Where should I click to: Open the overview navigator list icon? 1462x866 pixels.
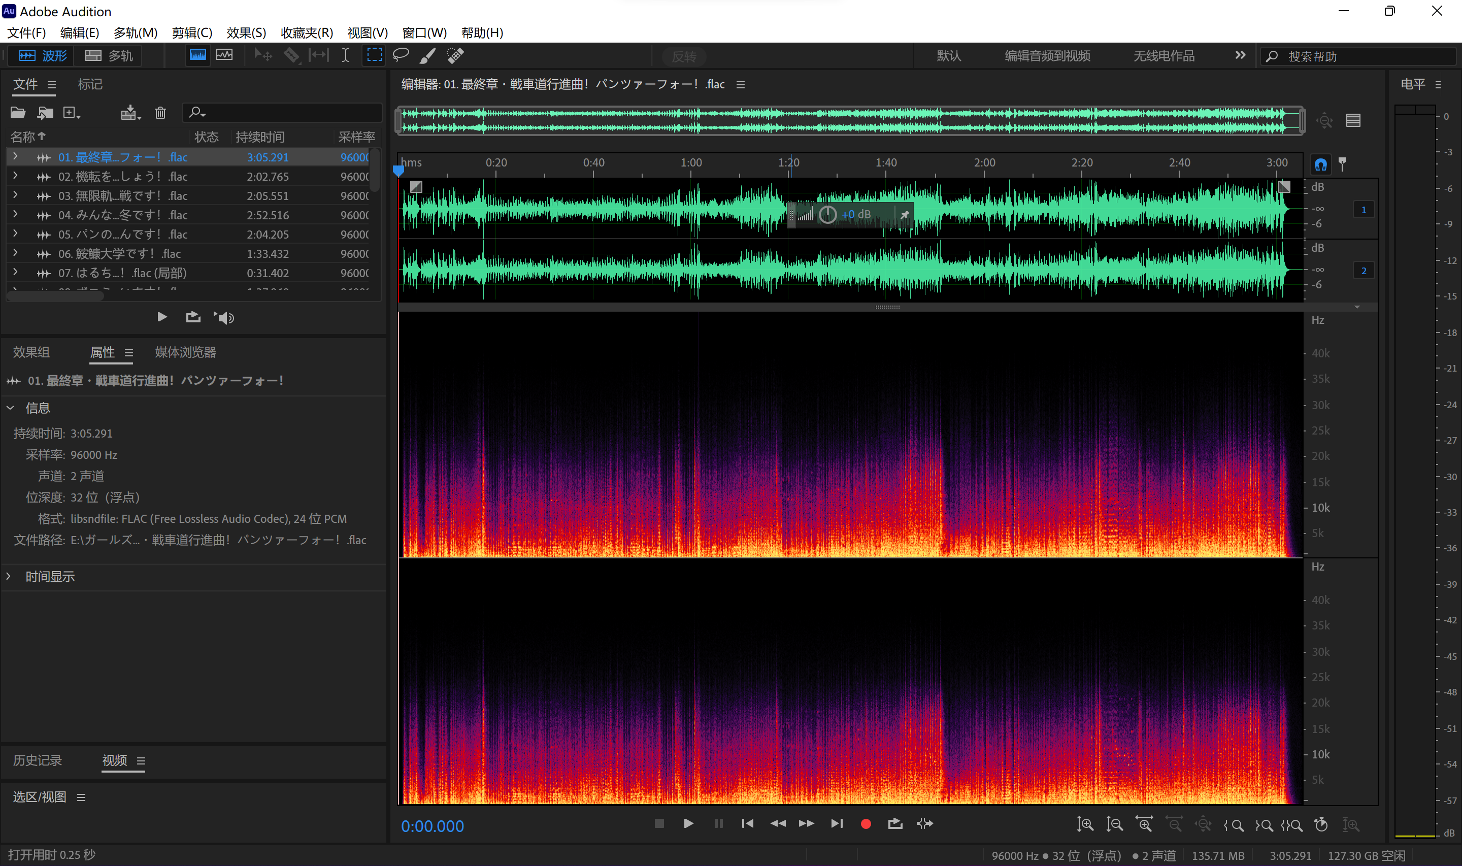[1353, 120]
